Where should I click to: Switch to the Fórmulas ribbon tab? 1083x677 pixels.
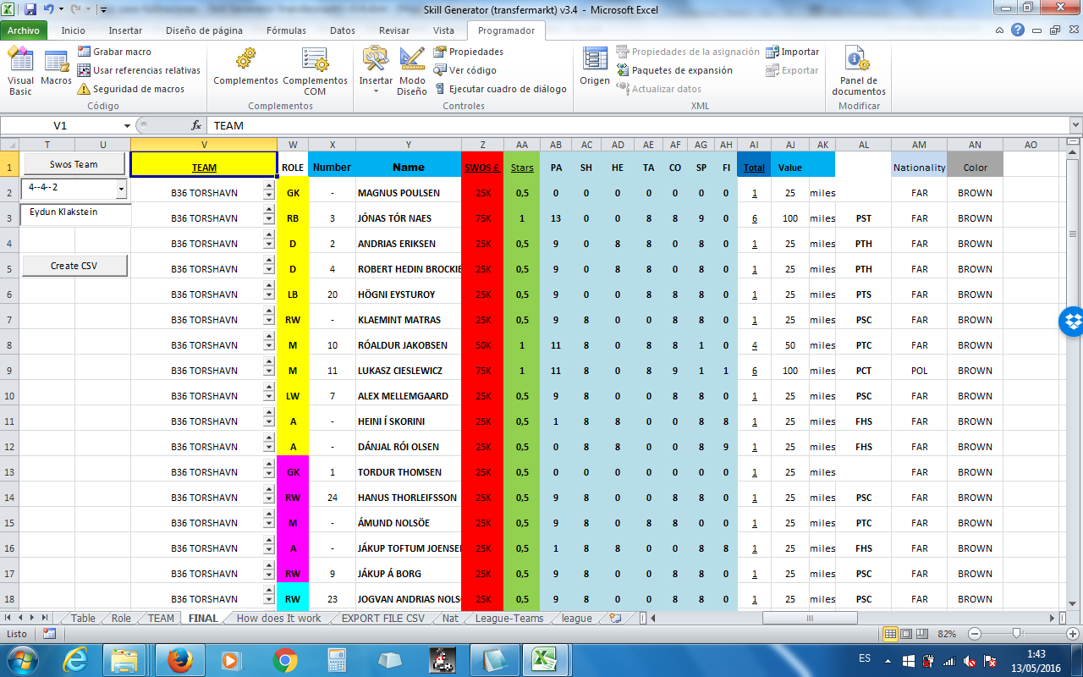tap(286, 30)
